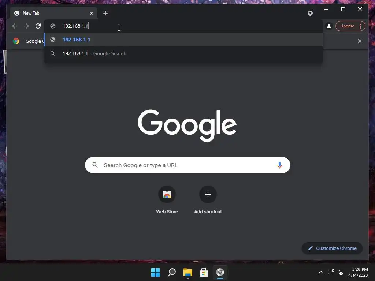Click the address bar text 192.168.1.1

coord(75,26)
